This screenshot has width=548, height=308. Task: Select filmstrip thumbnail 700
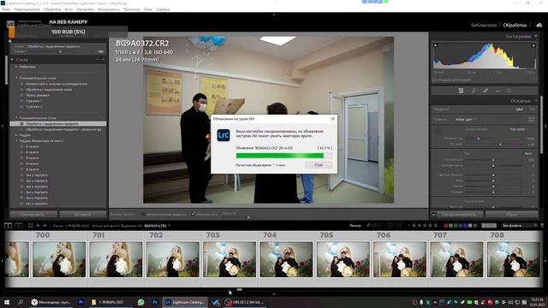[59, 259]
